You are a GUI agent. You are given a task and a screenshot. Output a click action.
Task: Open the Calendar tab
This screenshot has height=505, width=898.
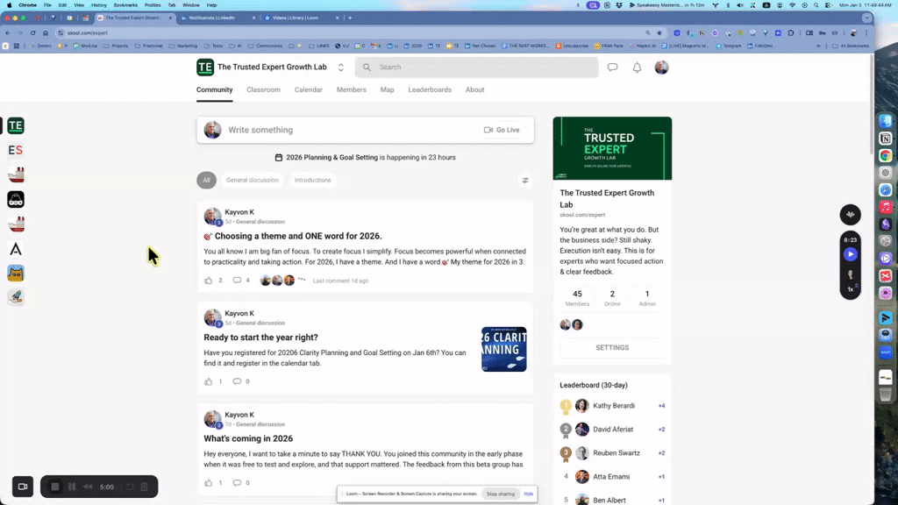tap(309, 90)
